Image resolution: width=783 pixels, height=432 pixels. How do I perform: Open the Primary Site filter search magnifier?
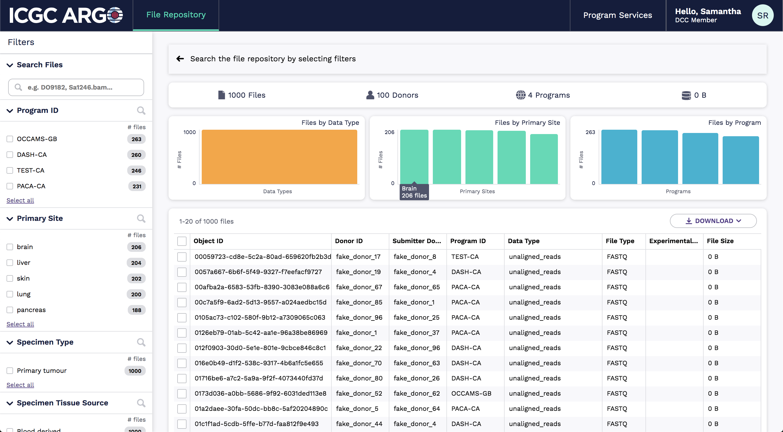coord(141,218)
